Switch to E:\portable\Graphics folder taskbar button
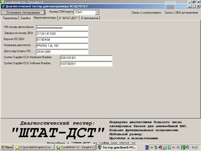 pyautogui.click(x=35, y=147)
